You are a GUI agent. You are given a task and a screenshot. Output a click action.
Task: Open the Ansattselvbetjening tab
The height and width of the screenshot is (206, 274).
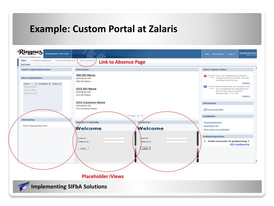click(x=41, y=60)
